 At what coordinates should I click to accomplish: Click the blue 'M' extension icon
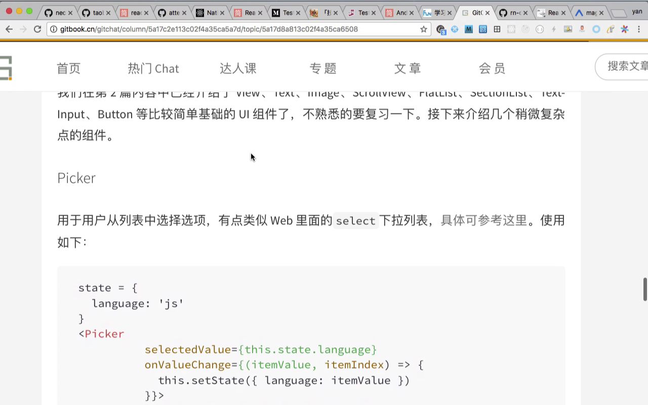pos(469,29)
